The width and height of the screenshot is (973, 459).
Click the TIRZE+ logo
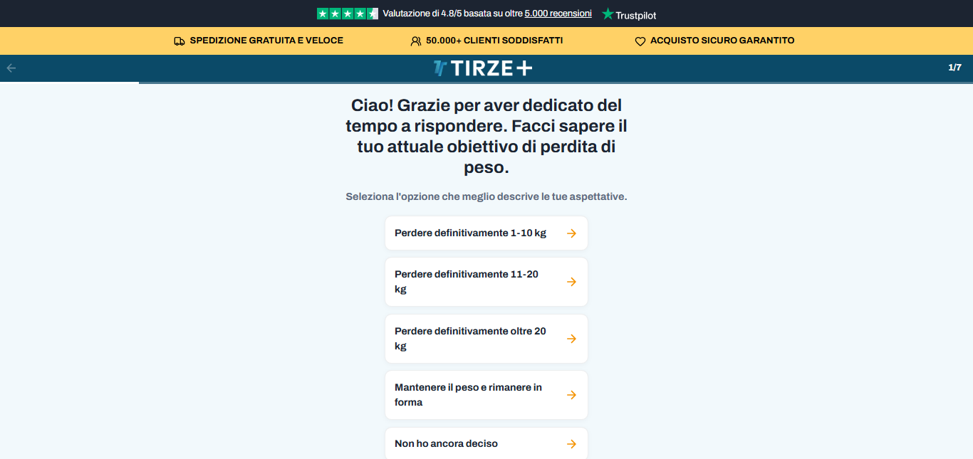tap(483, 68)
